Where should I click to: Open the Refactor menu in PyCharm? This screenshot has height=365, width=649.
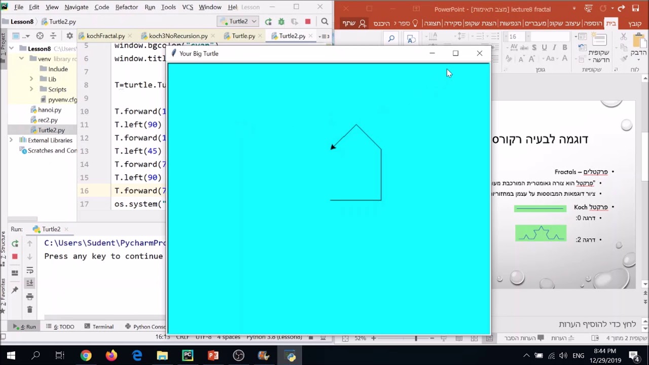(127, 7)
